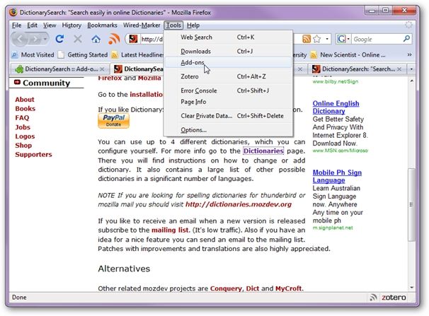Click the PayPal Donate button
This screenshot has height=316, width=429.
(x=113, y=121)
